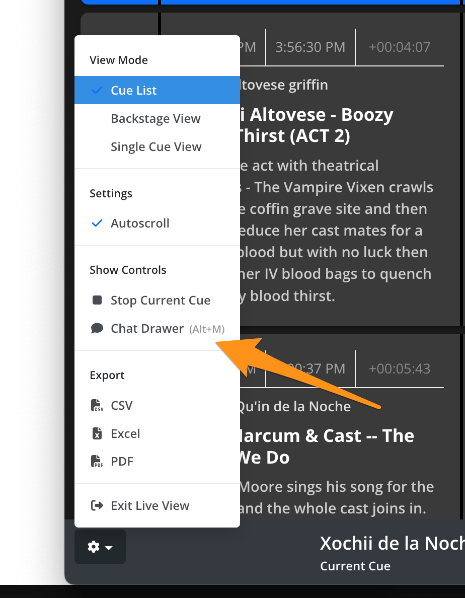
Task: Click the gear settings icon
Action: click(94, 547)
